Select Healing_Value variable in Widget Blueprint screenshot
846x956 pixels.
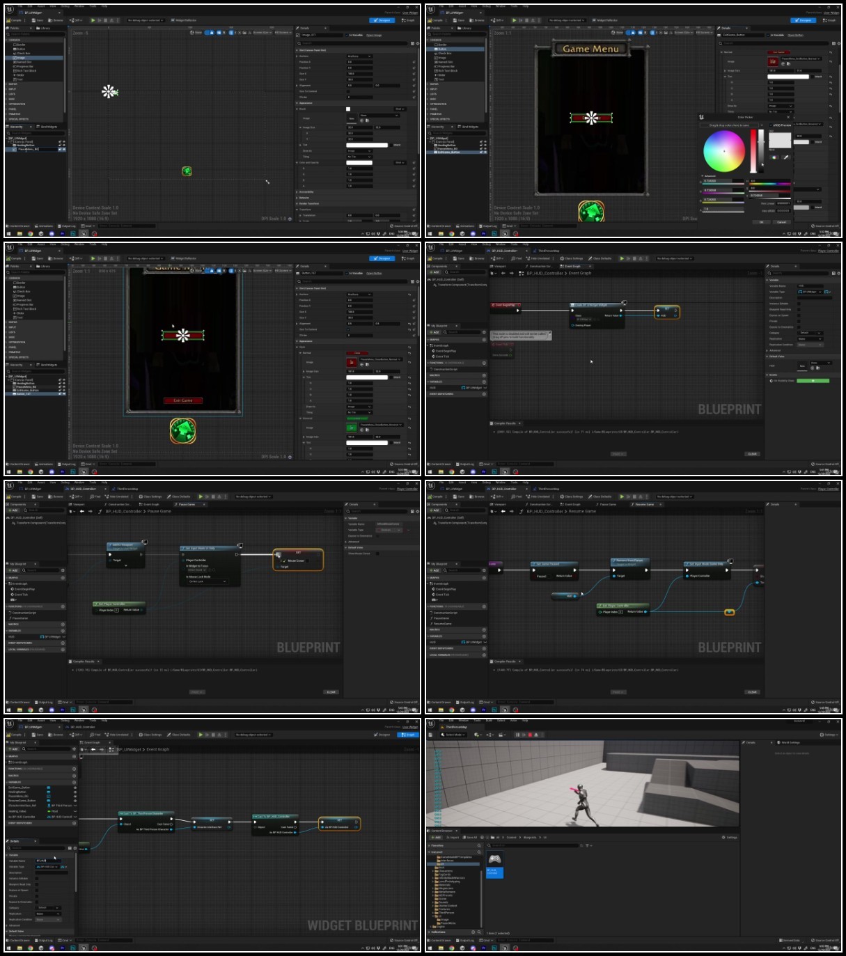(x=18, y=810)
